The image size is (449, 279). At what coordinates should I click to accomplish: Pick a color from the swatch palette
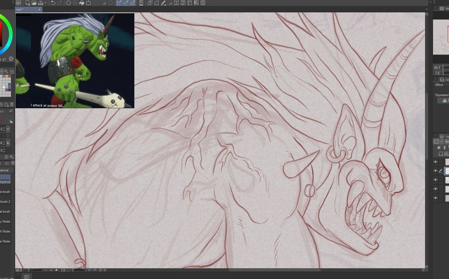click(x=5, y=85)
